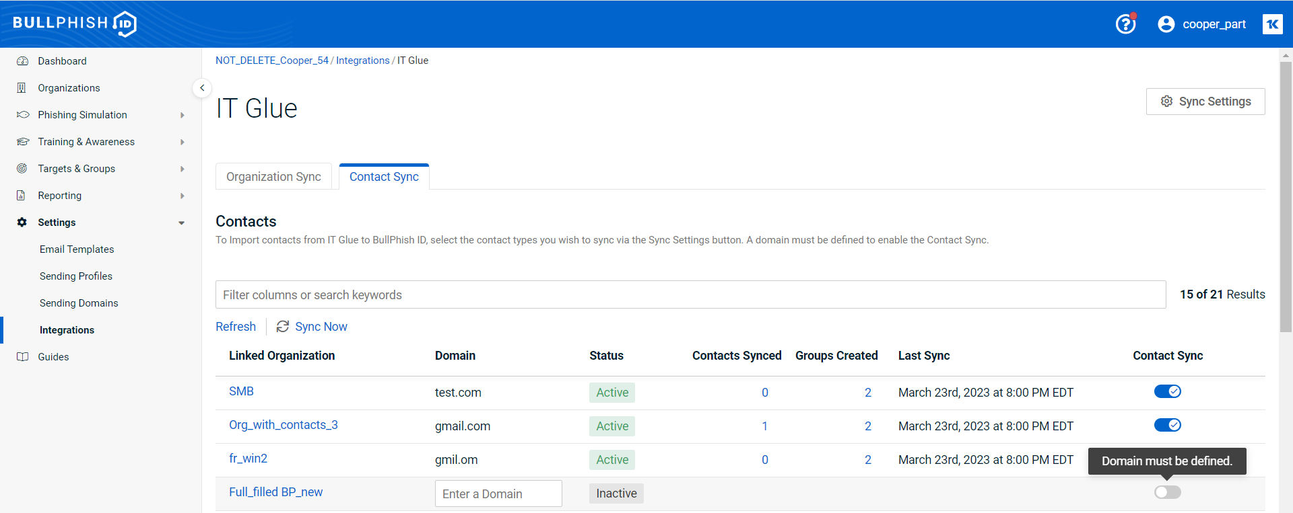1293x513 pixels.
Task: Expand the Targets & Groups submenu arrow
Action: pos(183,169)
